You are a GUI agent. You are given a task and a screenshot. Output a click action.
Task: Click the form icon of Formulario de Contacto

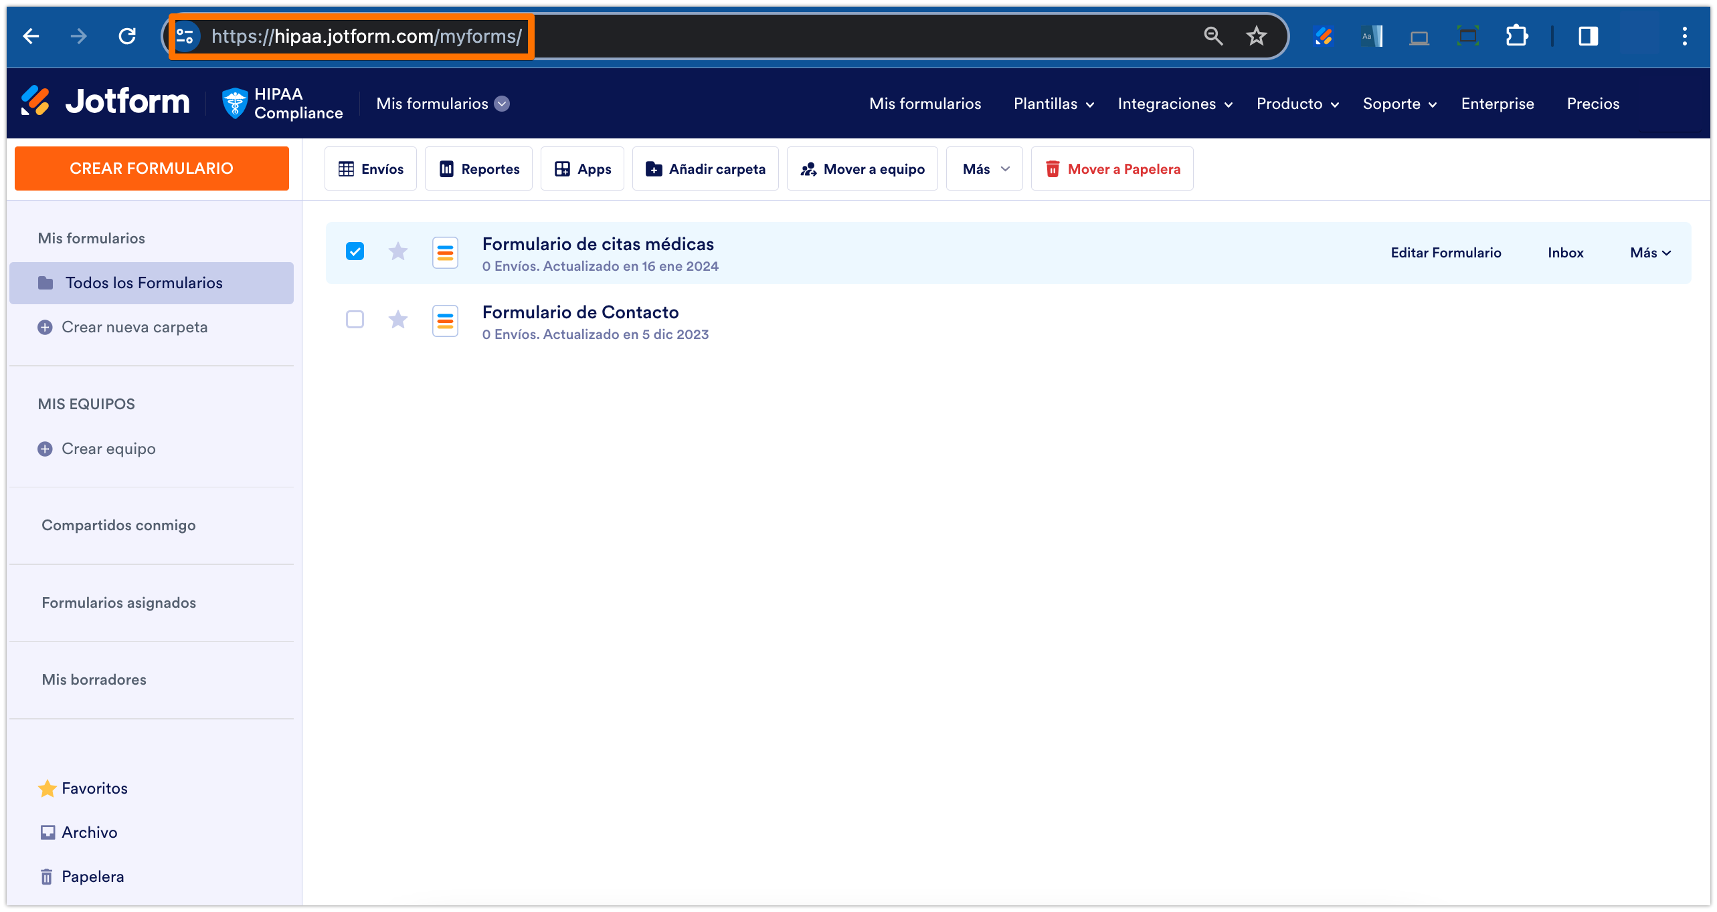pos(445,321)
